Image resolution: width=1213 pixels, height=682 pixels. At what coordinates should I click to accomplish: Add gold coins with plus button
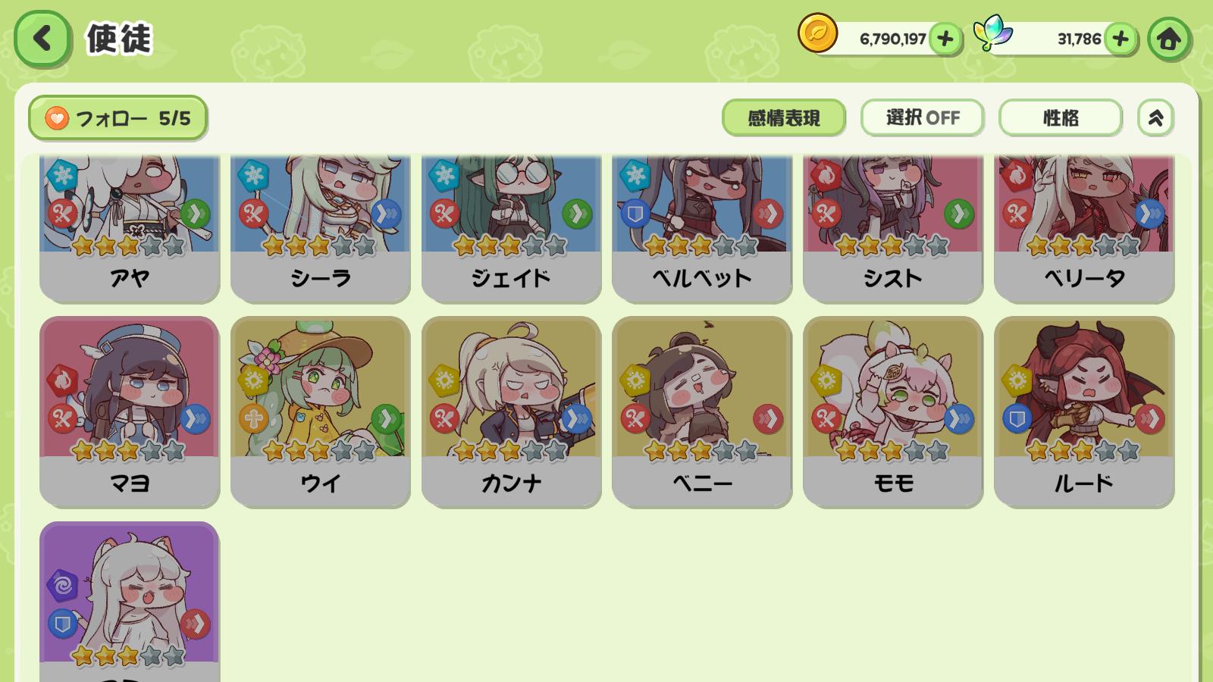tap(945, 39)
